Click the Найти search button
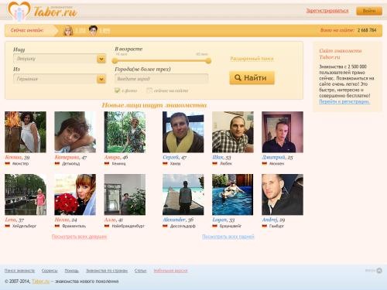Screen dimensions: 387x290 [x=252, y=77]
